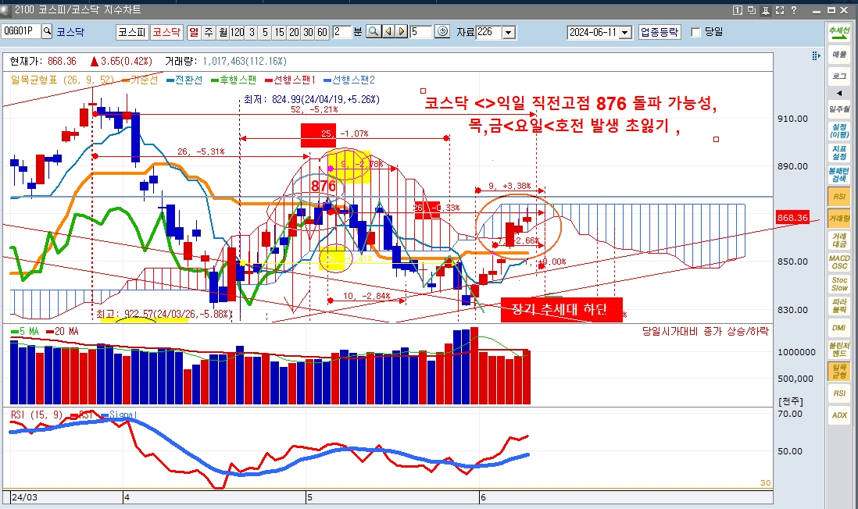858x509 pixels.
Task: Collapse the sidebar with the black triangle arrow
Action: [x=838, y=93]
